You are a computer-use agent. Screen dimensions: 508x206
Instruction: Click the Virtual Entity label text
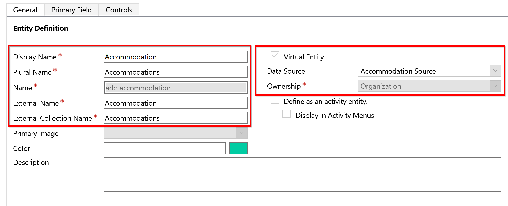point(304,57)
